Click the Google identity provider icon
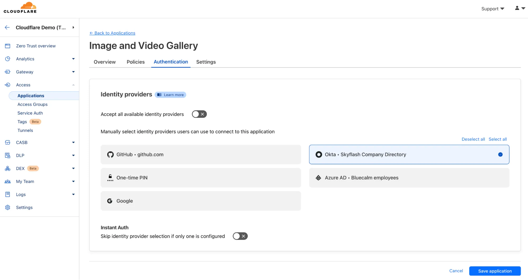This screenshot has width=528, height=280. coord(110,201)
